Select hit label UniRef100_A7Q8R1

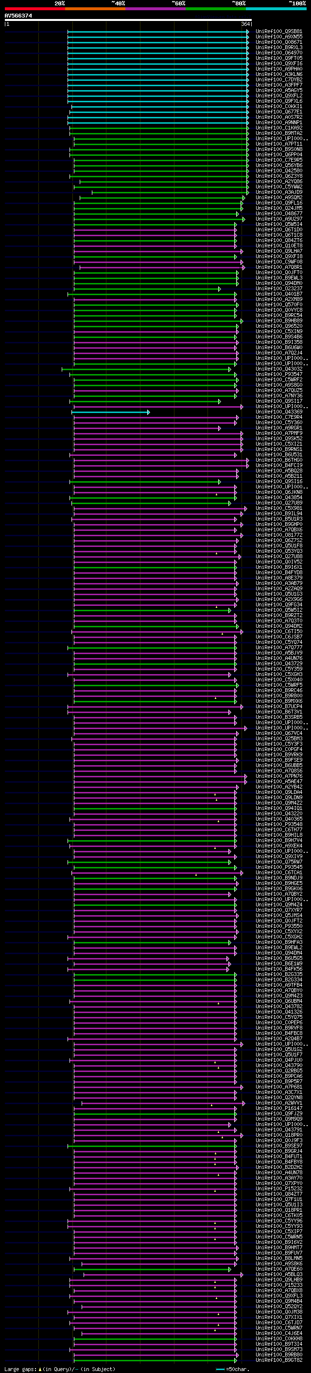[x=279, y=267]
